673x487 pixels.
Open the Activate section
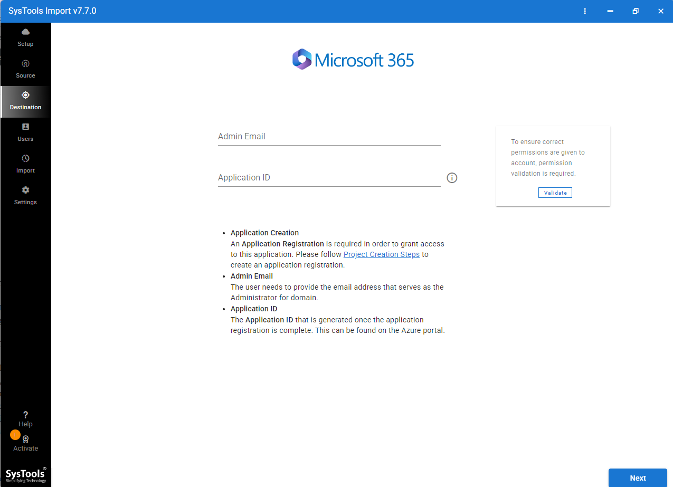pos(25,442)
